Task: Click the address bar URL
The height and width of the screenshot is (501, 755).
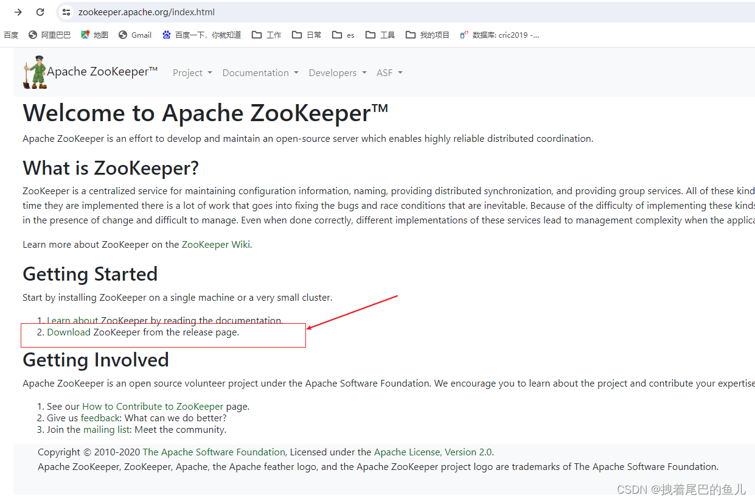Action: (147, 12)
